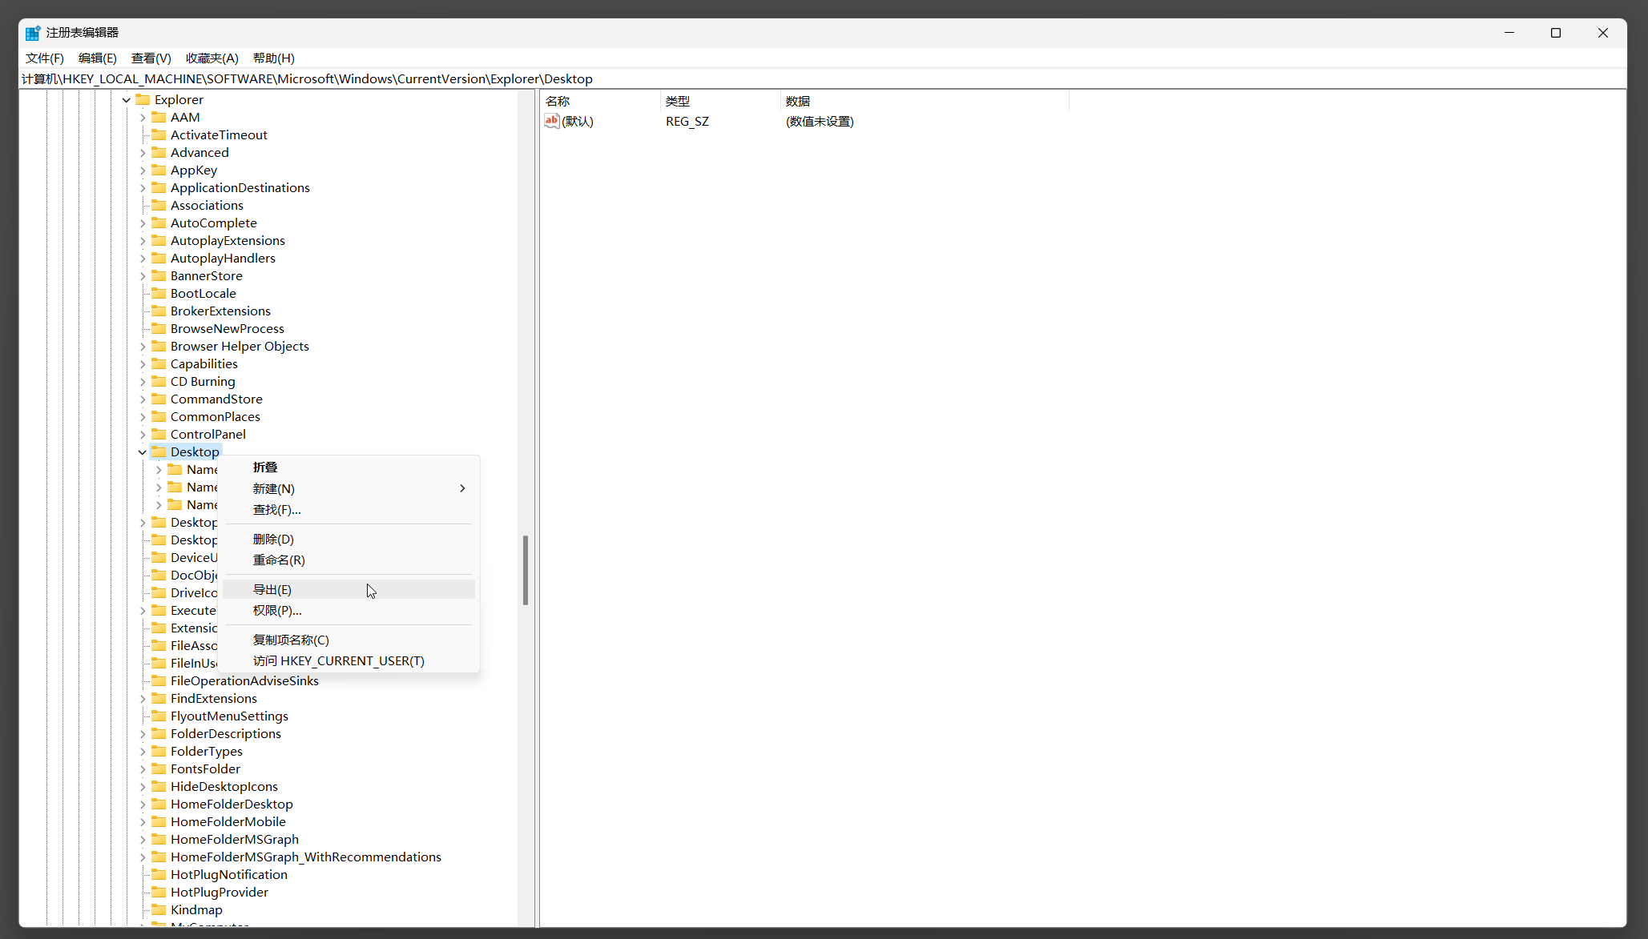Click the 数据 column header
The width and height of the screenshot is (1648, 939).
click(x=925, y=102)
